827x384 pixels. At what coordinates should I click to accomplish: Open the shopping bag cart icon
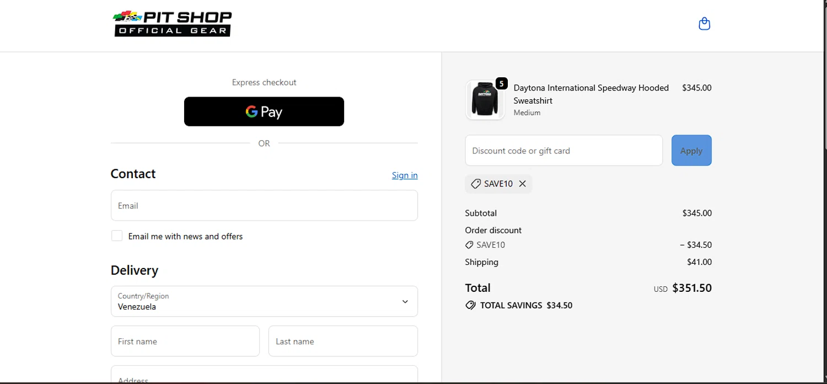[x=704, y=24]
